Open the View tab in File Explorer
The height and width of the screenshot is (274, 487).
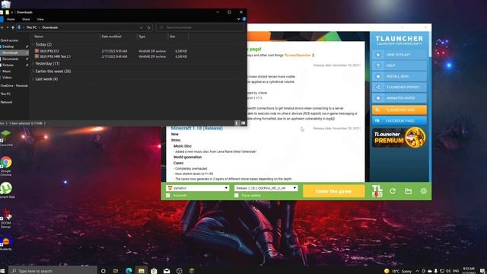coord(40,19)
